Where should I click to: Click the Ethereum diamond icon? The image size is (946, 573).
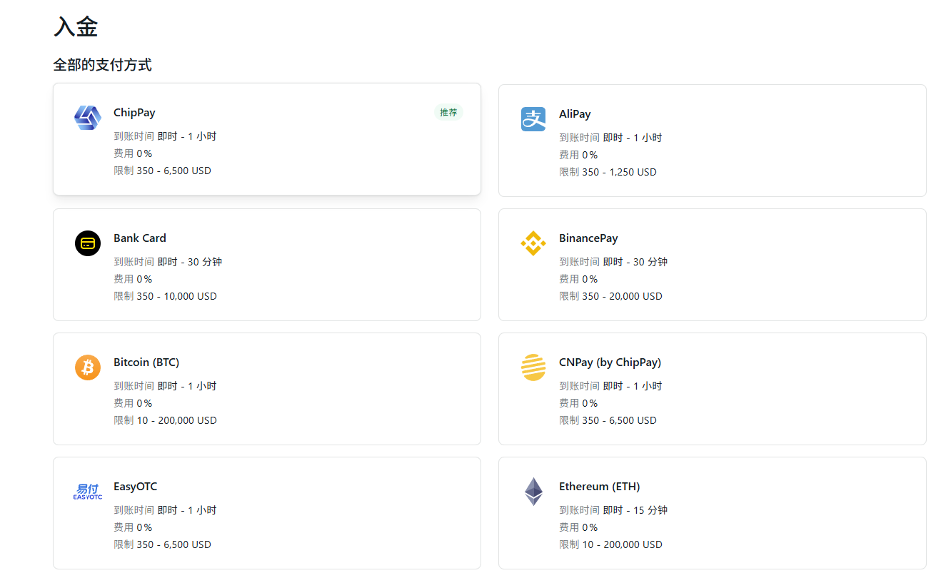pos(533,492)
